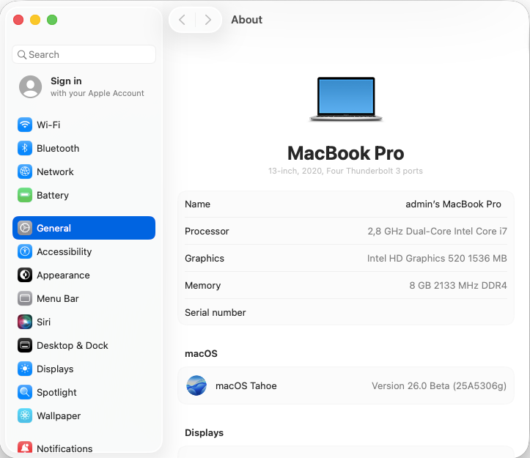Image resolution: width=530 pixels, height=458 pixels.
Task: Open the Displays sun icon
Action: 25,369
